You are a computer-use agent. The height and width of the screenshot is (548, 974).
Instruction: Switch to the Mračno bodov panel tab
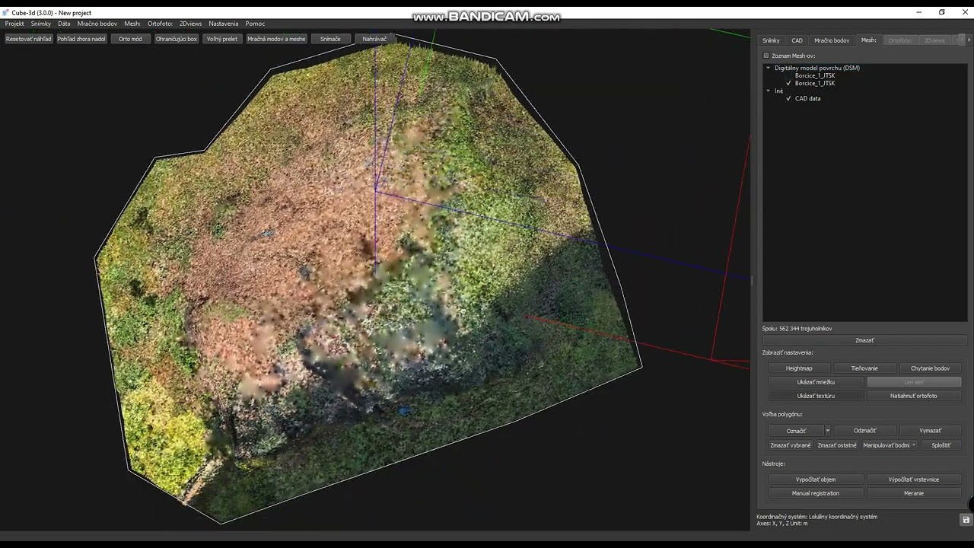pyautogui.click(x=832, y=40)
